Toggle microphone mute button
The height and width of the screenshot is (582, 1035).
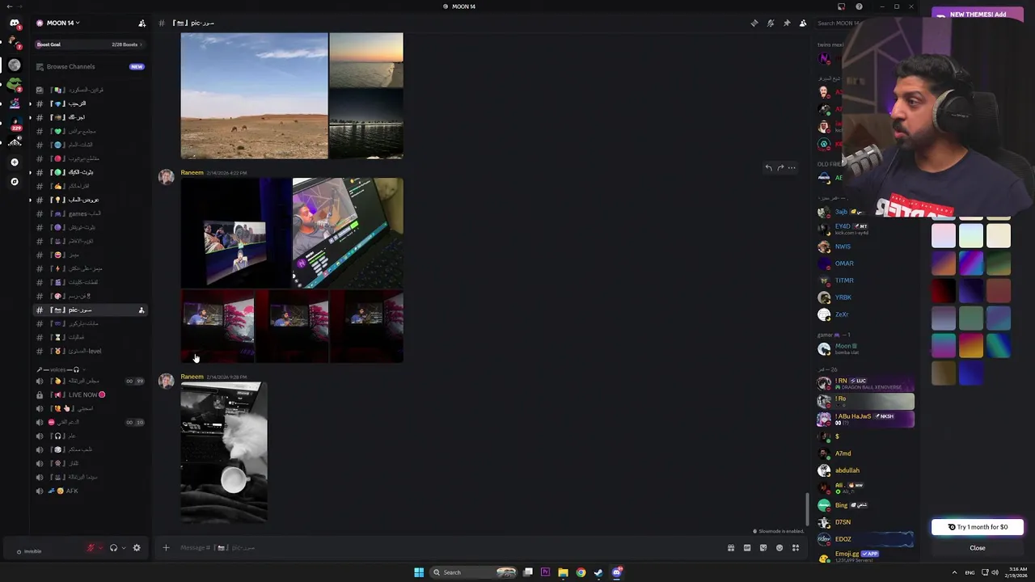click(x=91, y=548)
